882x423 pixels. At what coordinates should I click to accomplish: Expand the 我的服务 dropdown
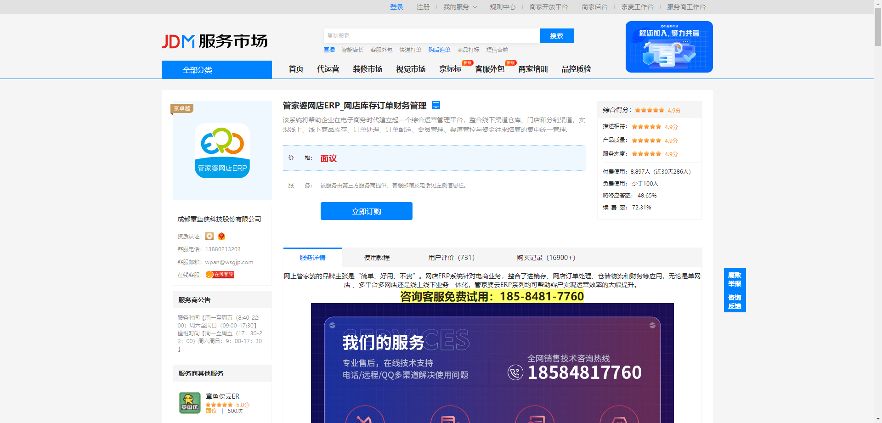click(x=460, y=7)
